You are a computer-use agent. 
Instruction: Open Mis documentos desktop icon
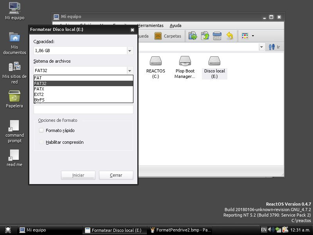[x=14, y=43]
